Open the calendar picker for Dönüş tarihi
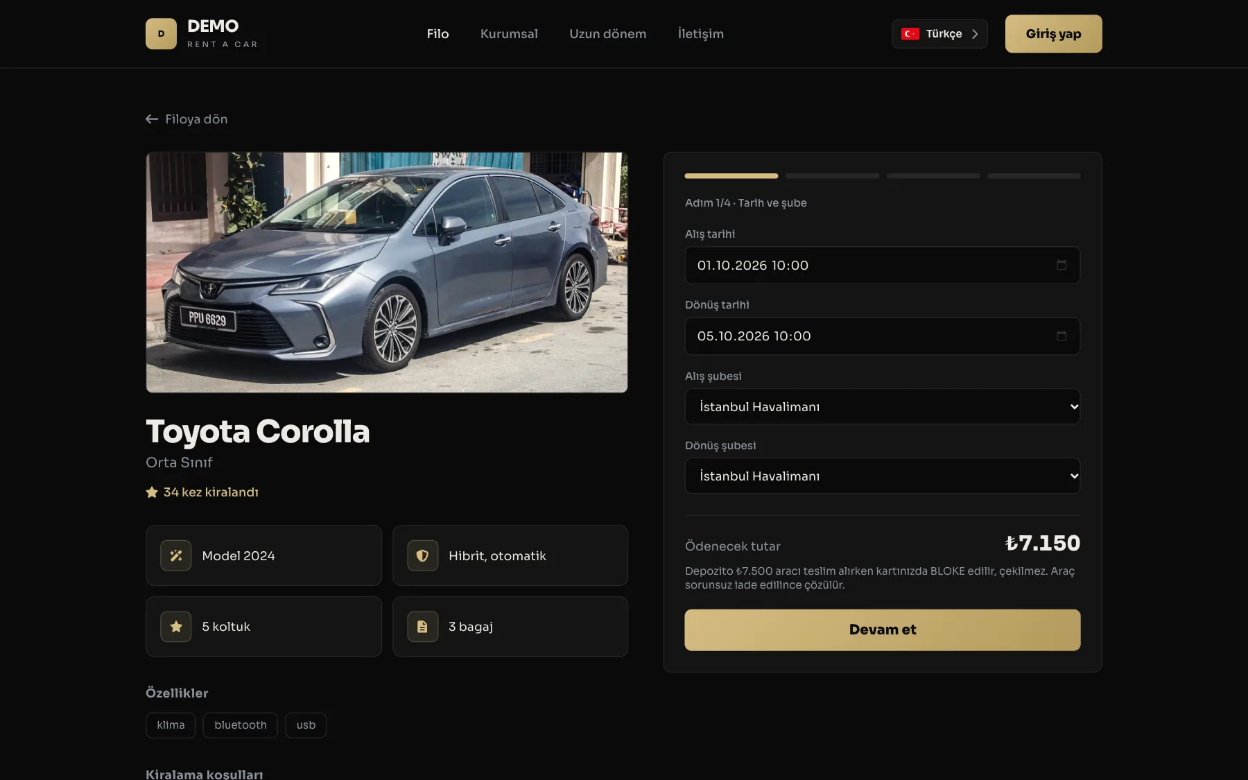Screen dimensions: 1248x780 1061,336
